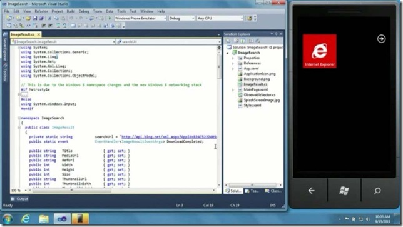Image resolution: width=403 pixels, height=227 pixels.
Task: Tap the Internet Explorer tile on emulator
Action: click(320, 51)
